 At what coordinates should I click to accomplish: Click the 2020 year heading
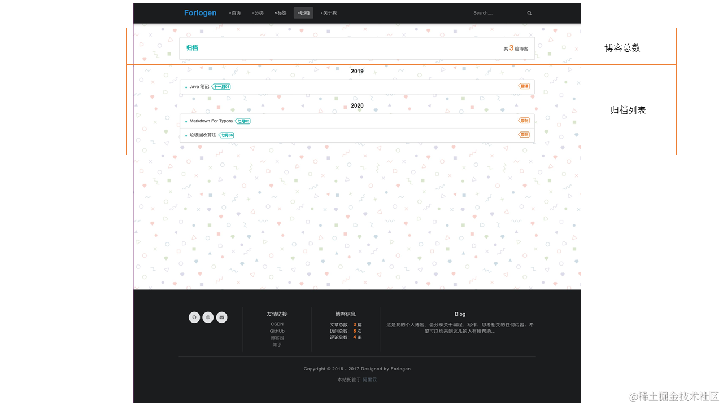coord(357,106)
